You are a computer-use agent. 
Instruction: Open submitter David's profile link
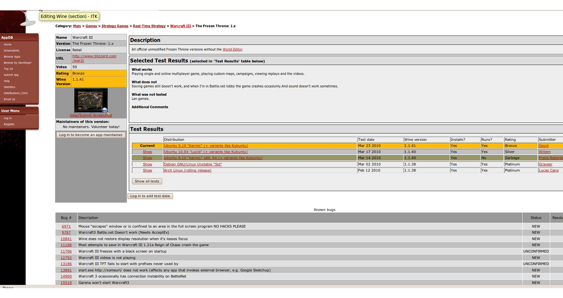pos(544,146)
